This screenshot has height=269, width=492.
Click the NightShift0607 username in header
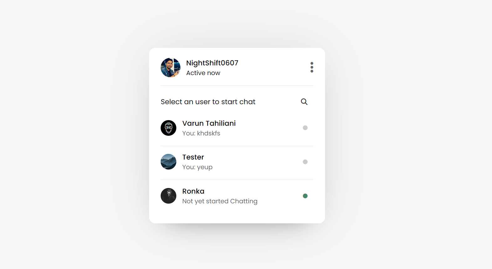[212, 63]
